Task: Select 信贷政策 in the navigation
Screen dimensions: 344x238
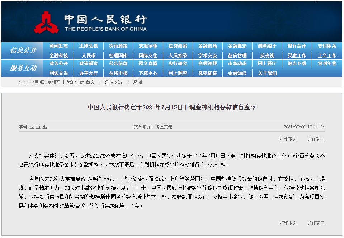Action: 178,46
